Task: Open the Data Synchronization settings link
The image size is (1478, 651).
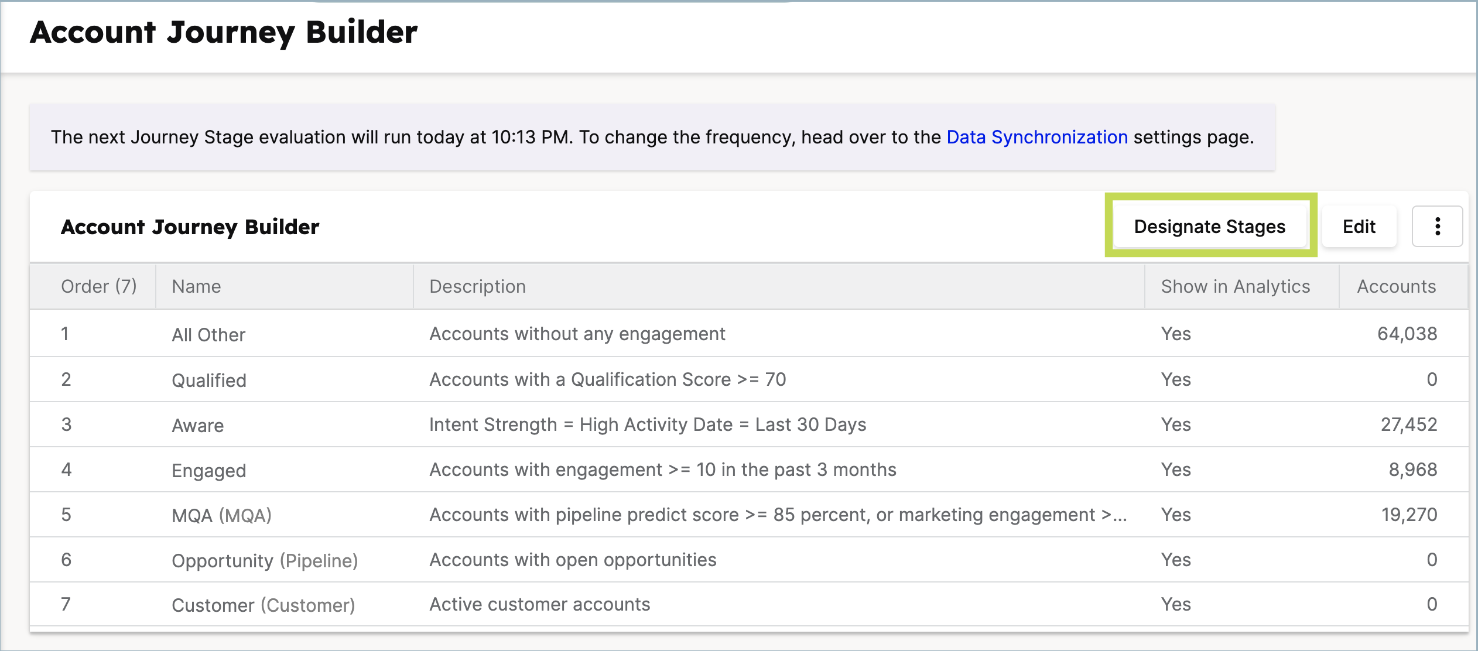Action: point(1037,137)
